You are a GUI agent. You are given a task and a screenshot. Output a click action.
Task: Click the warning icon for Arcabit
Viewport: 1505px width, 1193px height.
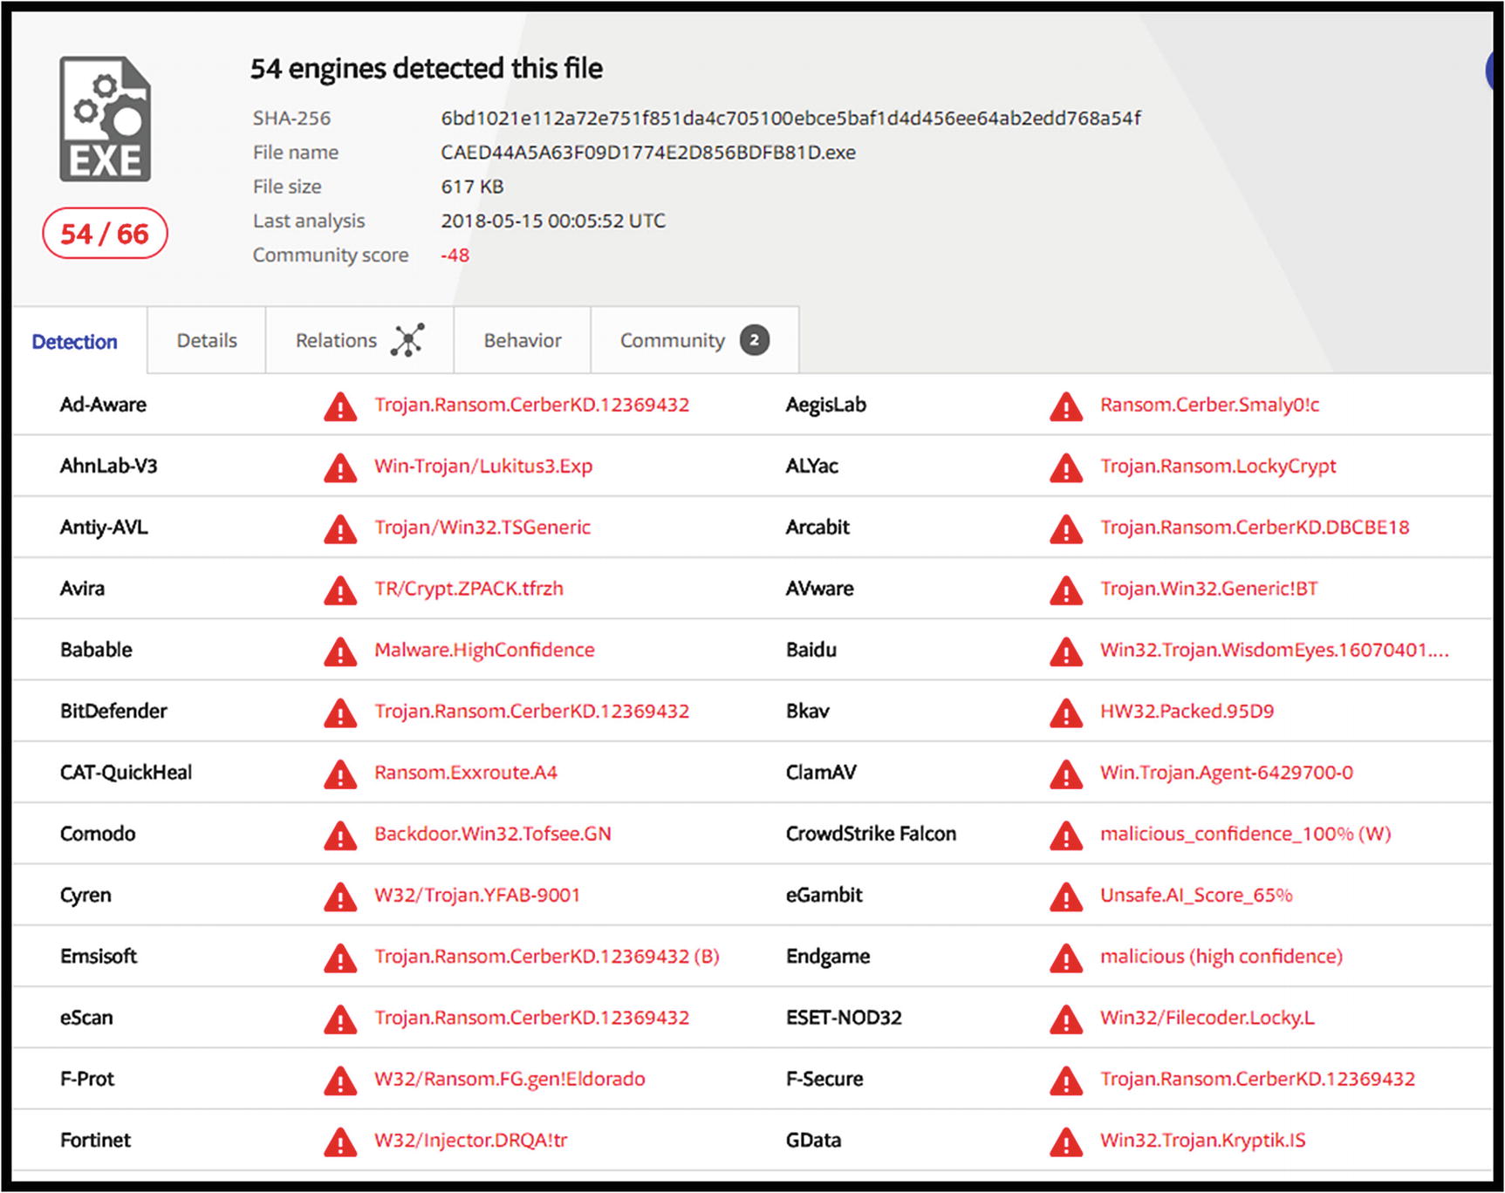(1066, 528)
